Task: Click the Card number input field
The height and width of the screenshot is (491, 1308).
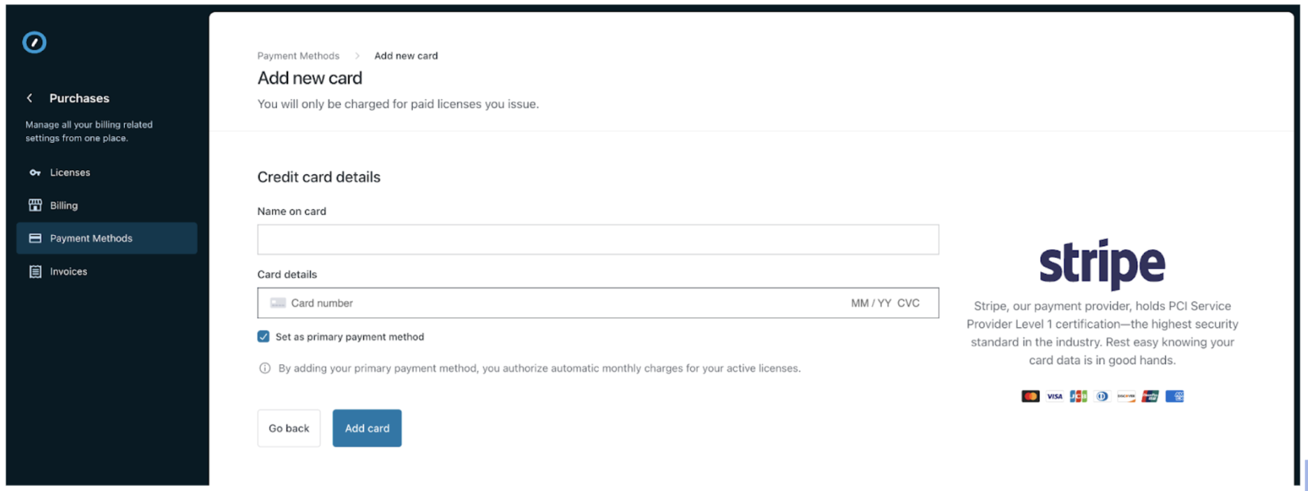Action: (x=488, y=303)
